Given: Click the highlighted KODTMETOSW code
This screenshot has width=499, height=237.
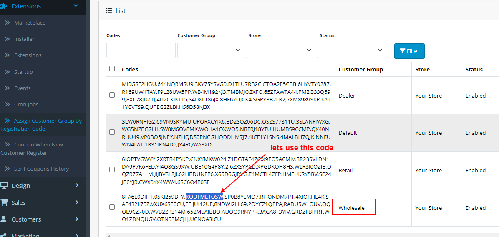Looking at the screenshot, I should coord(204,196).
